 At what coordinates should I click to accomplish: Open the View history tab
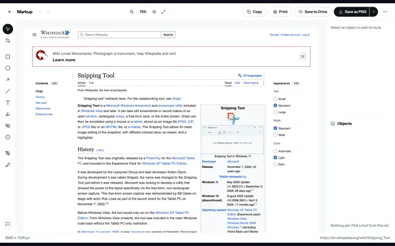(x=251, y=83)
